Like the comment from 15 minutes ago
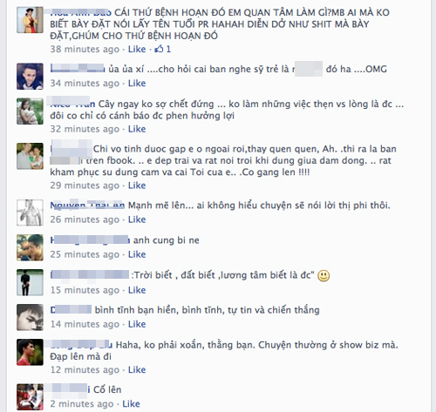Image resolution: width=436 pixels, height=412 pixels. click(137, 290)
